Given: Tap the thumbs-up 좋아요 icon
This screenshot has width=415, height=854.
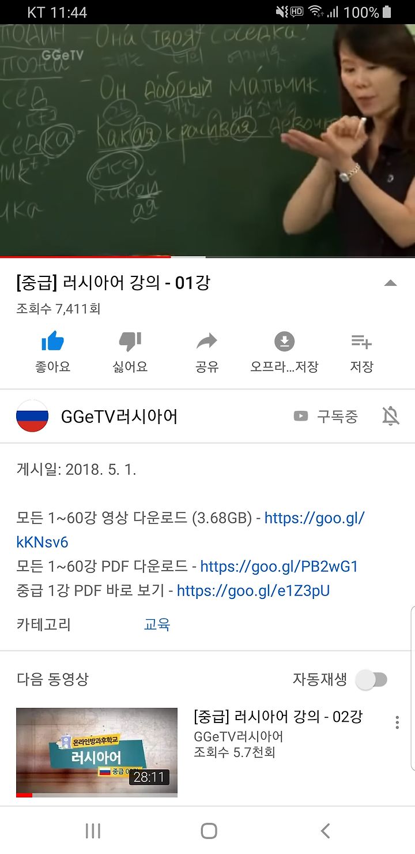Looking at the screenshot, I should coord(52,341).
